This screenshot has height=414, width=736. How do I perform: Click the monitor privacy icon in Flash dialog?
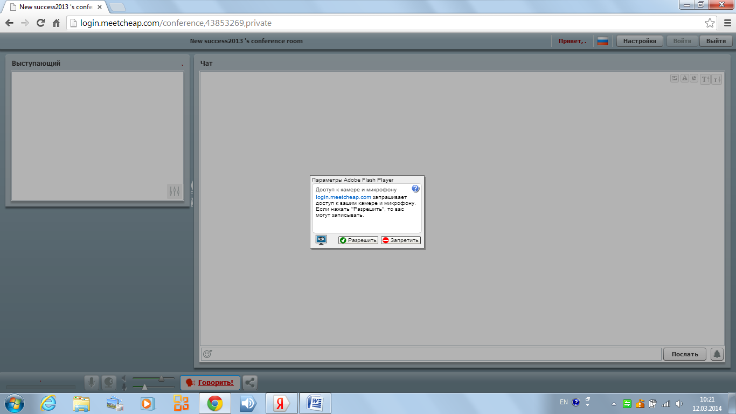tap(321, 240)
